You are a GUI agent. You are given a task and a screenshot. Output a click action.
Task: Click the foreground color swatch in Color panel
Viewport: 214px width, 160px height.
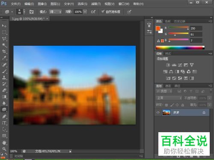(x=158, y=29)
